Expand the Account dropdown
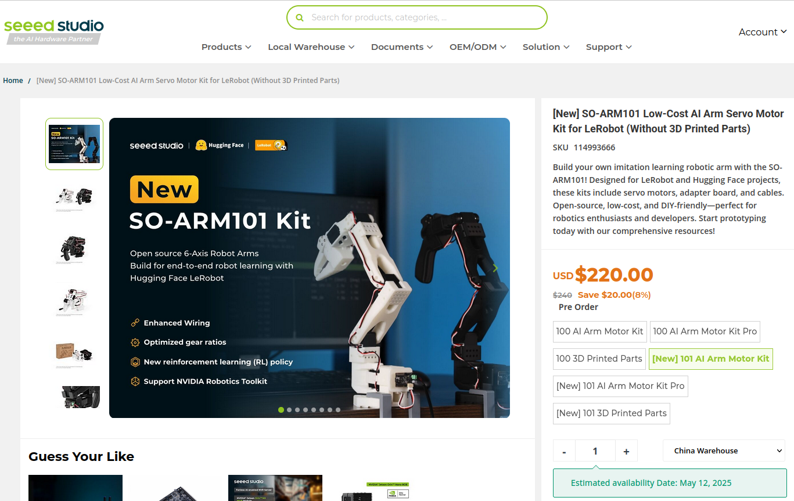 point(762,32)
